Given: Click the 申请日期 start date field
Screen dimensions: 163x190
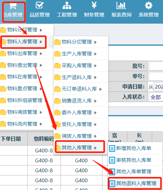Looking at the screenshot, I should 158,87.
